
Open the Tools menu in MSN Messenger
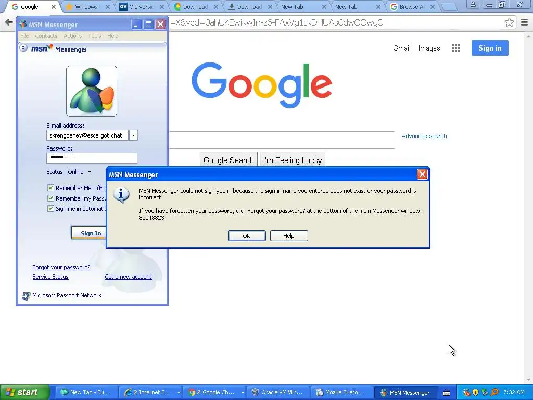click(x=95, y=36)
